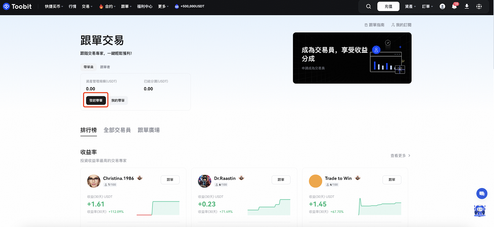Click the 充值 deposit button
494x227 pixels.
click(x=388, y=6)
